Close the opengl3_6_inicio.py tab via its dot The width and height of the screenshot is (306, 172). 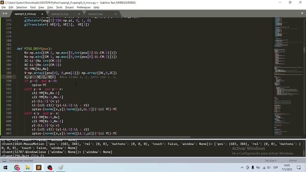tap(42, 14)
